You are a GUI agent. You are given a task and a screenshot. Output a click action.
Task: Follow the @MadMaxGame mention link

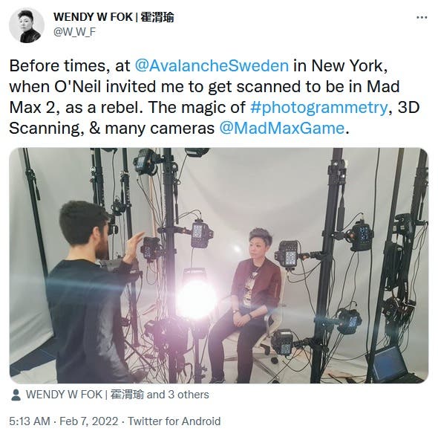click(x=282, y=129)
